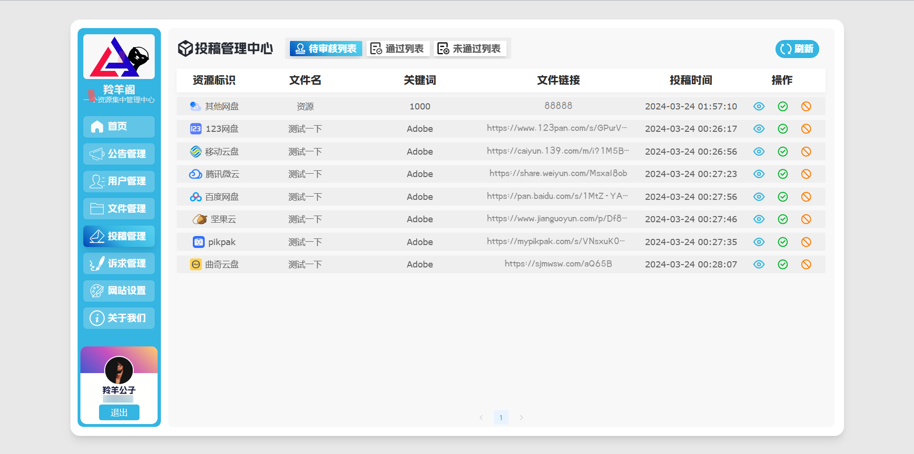Viewport: 914px width, 454px height.
Task: View the 曲奇云盘 submission details
Action: [x=759, y=264]
